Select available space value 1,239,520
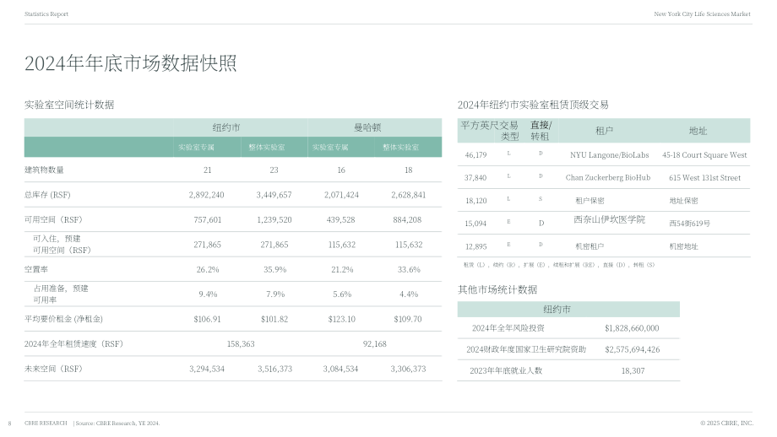 [x=274, y=219]
